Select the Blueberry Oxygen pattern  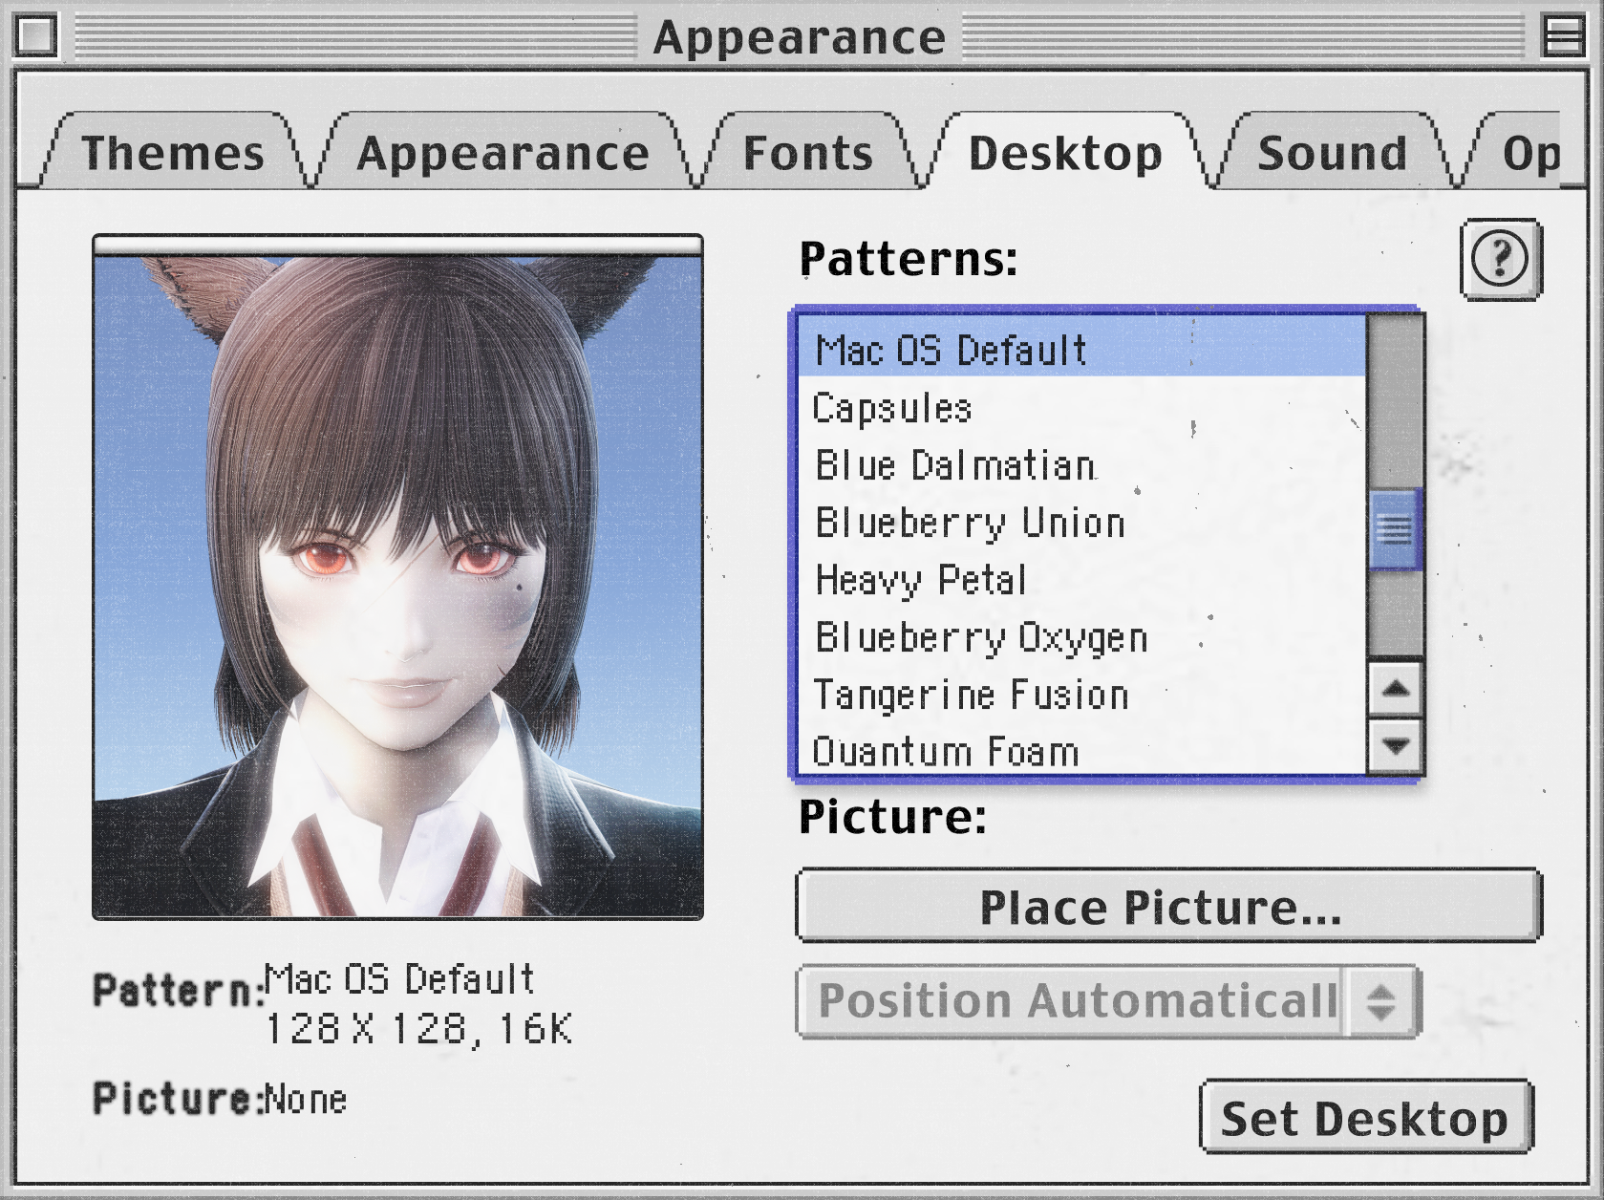pos(1081,637)
